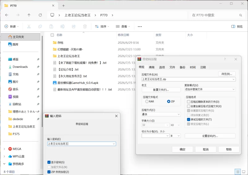Open the password history dropdown
This screenshot has height=175, width=248.
[x=114, y=144]
